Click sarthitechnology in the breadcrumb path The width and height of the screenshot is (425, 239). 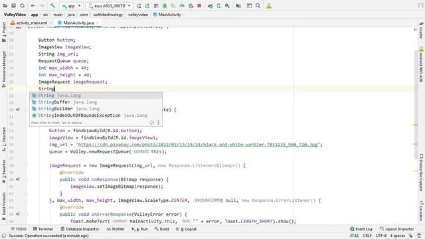pyautogui.click(x=108, y=15)
